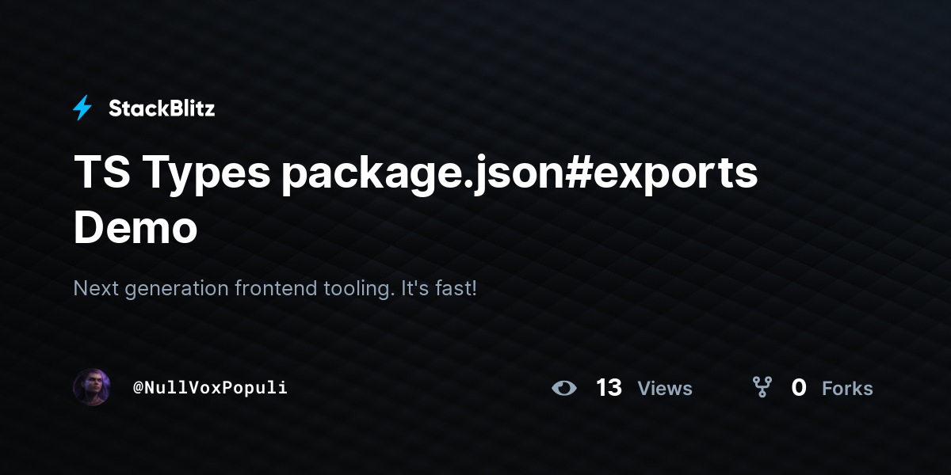
Task: Open the @NullVoxPopuli username link
Action: (x=210, y=388)
